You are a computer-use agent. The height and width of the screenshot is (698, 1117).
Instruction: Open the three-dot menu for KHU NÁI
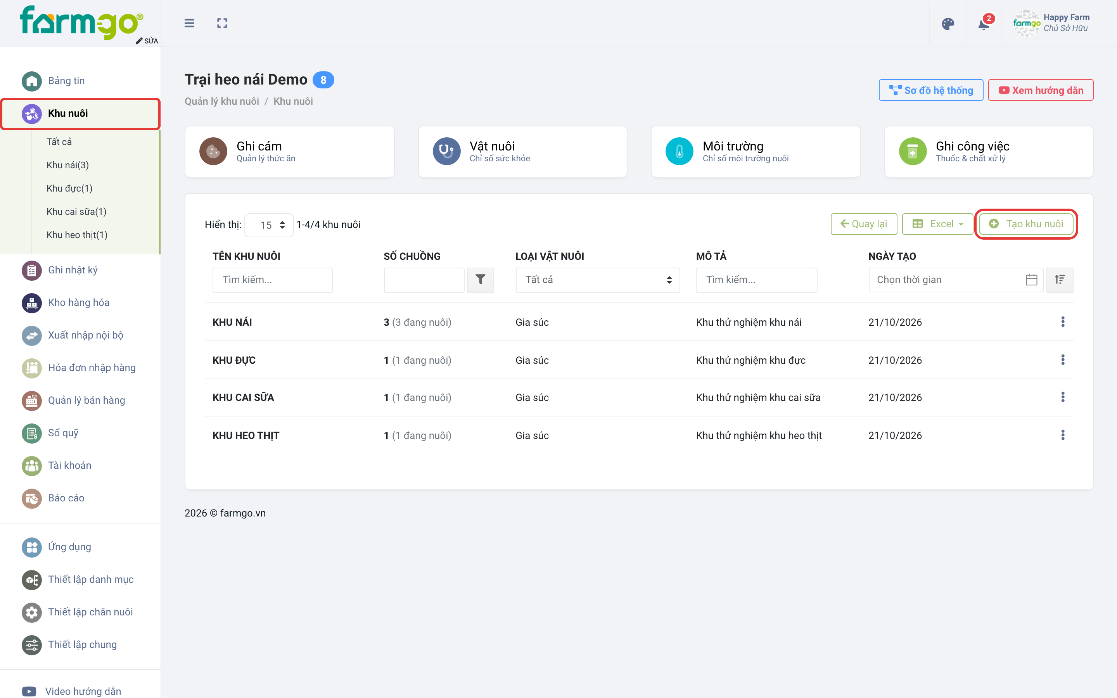click(1063, 322)
